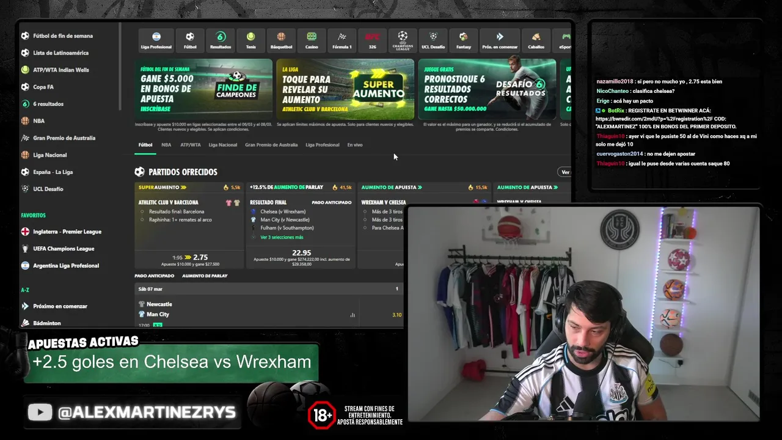Switch to the En vivo tab
782x440 pixels.
click(x=355, y=145)
